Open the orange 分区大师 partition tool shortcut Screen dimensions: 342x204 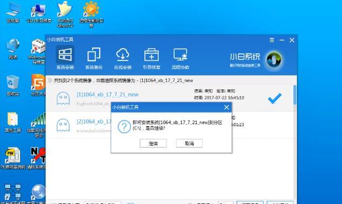tap(38, 85)
